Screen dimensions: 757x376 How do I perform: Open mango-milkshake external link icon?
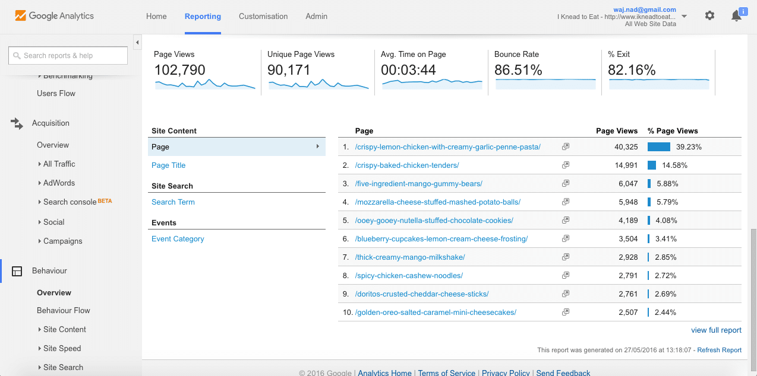pos(566,257)
